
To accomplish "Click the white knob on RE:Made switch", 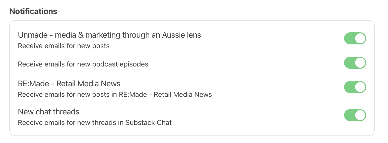I will 360,87.
